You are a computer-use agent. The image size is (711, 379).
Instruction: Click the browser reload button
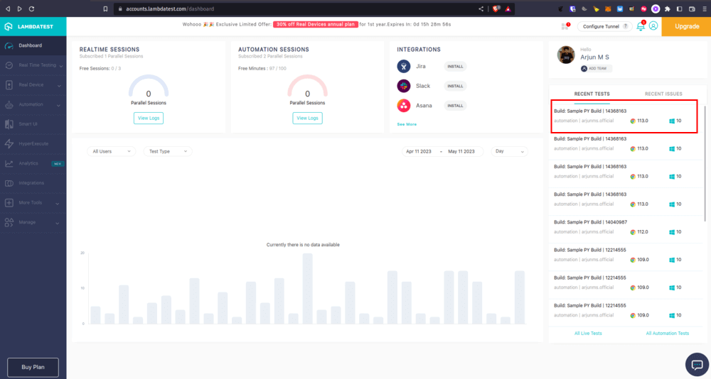[31, 9]
